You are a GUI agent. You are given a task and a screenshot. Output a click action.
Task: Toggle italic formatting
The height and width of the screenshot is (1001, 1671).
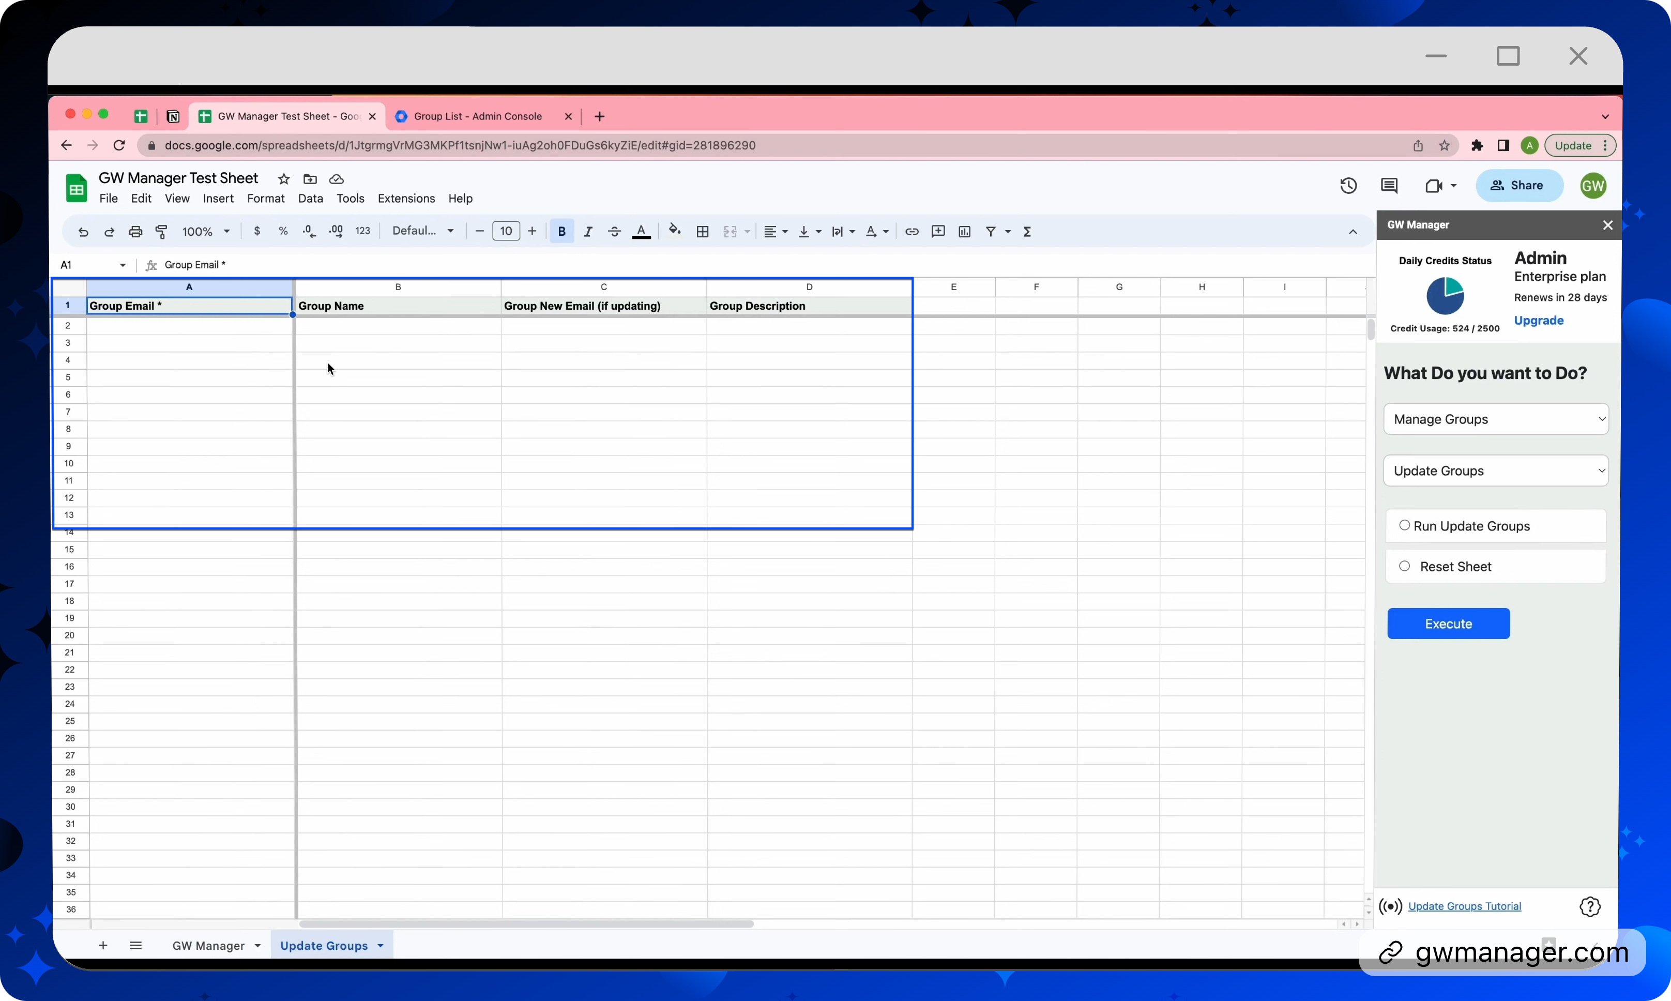point(588,231)
